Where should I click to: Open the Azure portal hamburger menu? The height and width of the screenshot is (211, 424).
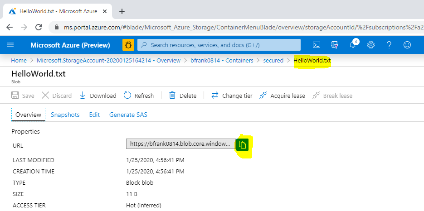(x=10, y=45)
